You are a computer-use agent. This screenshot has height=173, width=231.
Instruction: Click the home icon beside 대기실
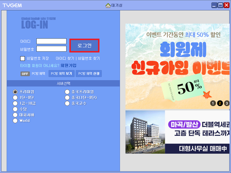(x=108, y=5)
